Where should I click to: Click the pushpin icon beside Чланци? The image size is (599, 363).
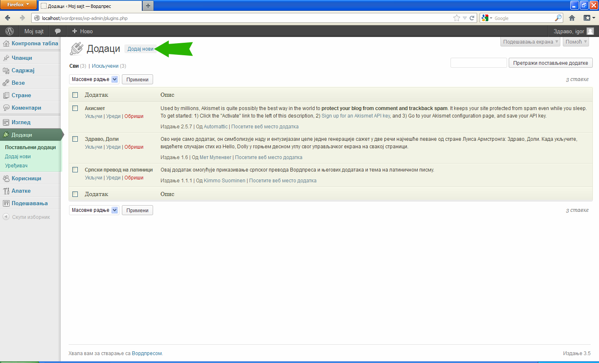point(6,58)
